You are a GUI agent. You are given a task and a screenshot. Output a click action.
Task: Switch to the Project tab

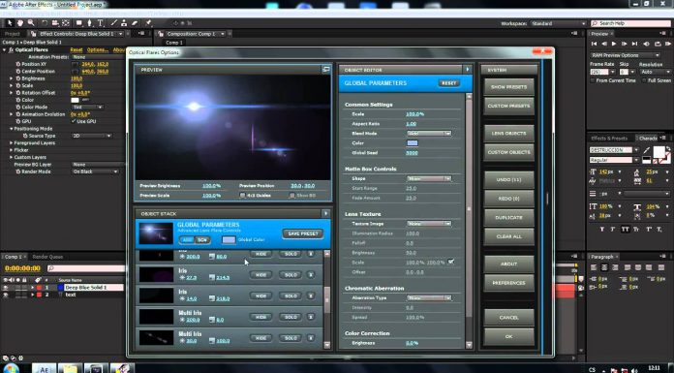click(x=12, y=34)
